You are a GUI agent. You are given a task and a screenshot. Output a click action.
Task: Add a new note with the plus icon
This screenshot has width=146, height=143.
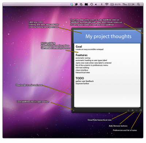pyautogui.click(x=132, y=110)
